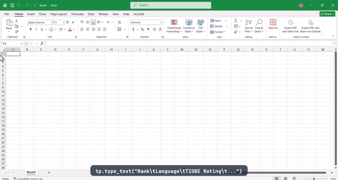Open Sort & Filter
The height and width of the screenshot is (180, 338).
coord(248,27)
